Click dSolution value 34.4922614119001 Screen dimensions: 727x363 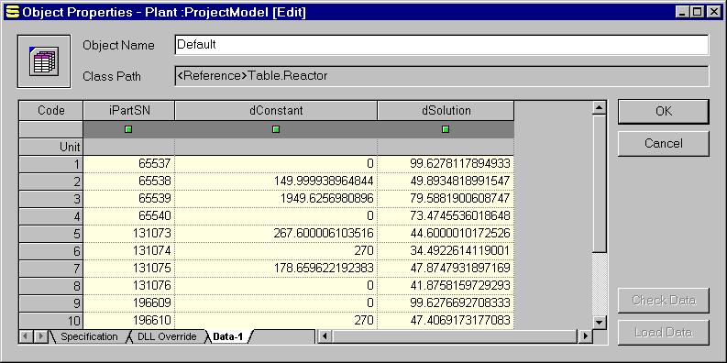click(446, 251)
